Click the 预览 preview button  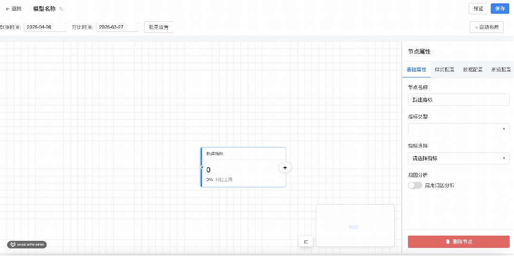coord(478,9)
